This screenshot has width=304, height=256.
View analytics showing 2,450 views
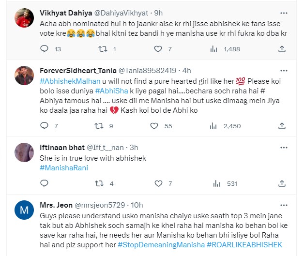[226, 126]
